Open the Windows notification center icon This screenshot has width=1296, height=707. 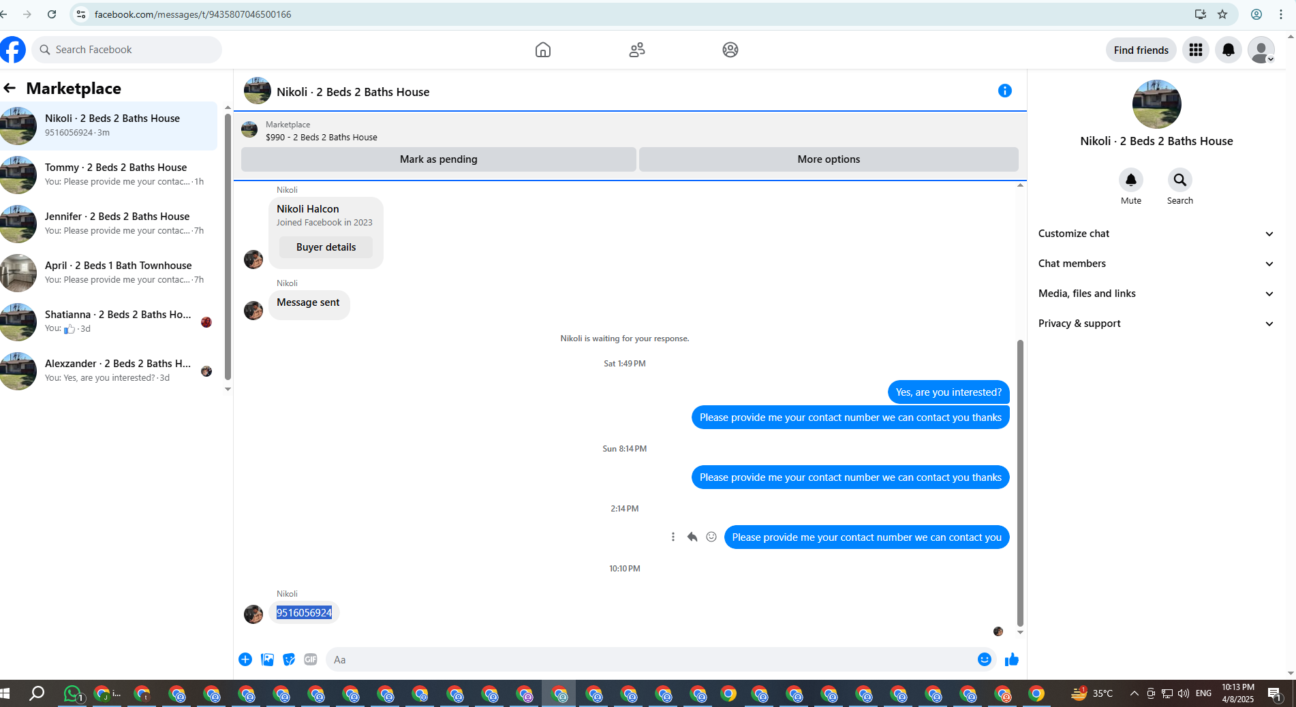click(x=1275, y=694)
